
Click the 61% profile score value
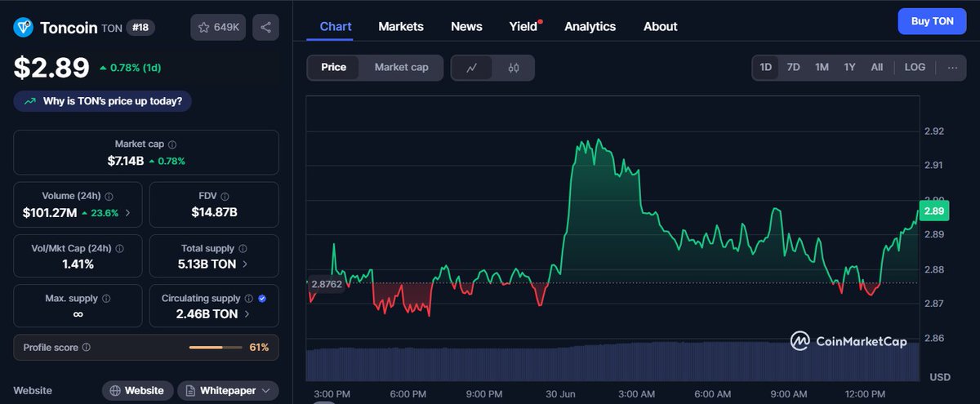point(259,348)
